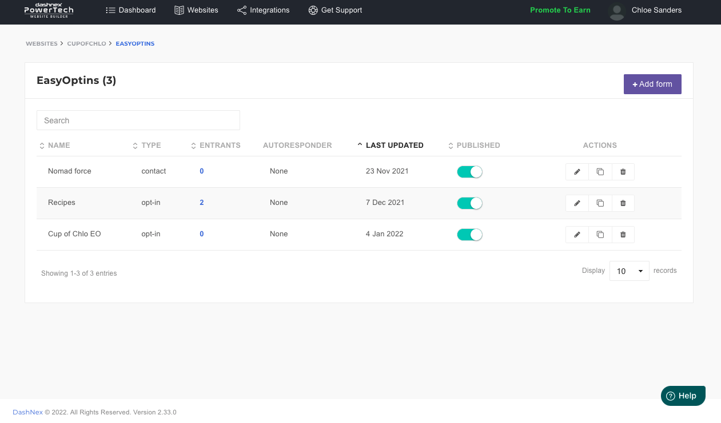Delete the Cup of Chlo EO form

click(x=623, y=235)
